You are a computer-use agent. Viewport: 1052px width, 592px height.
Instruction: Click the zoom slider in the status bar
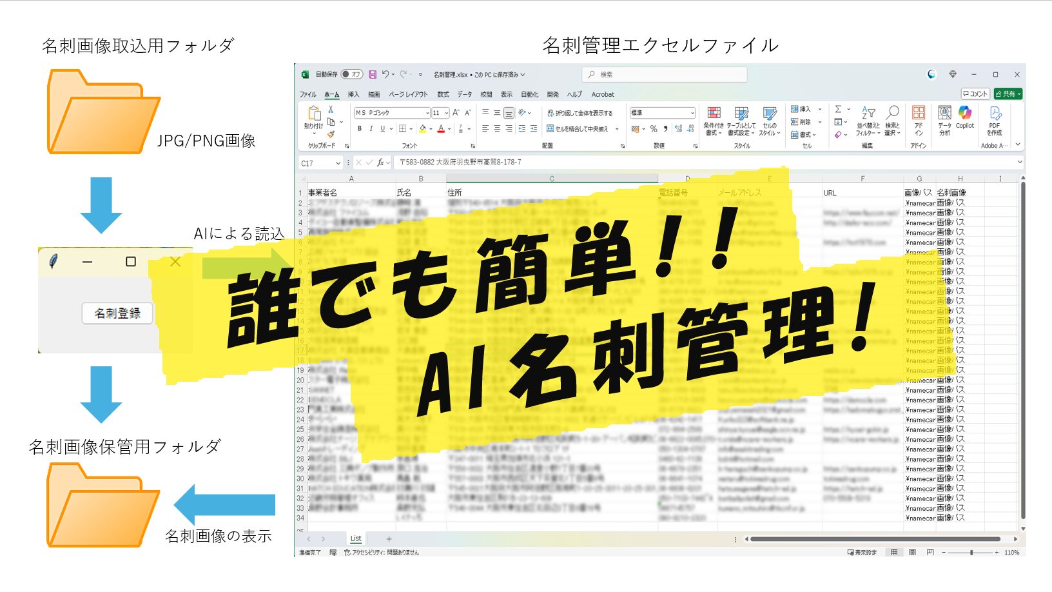[x=971, y=553]
